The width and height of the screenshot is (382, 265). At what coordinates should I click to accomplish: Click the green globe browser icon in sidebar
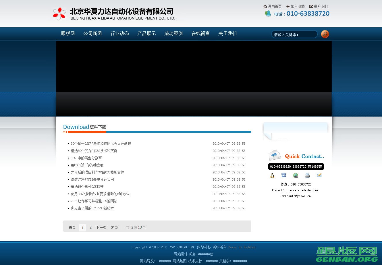coord(296,175)
